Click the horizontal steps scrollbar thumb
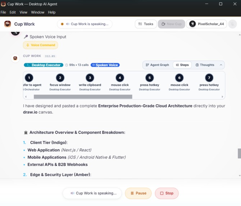 pos(83,97)
